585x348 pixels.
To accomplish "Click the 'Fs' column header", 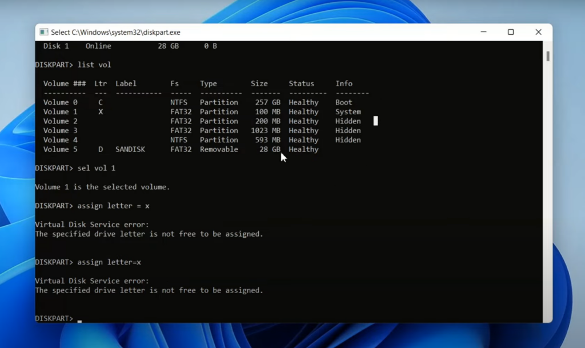I will point(175,83).
